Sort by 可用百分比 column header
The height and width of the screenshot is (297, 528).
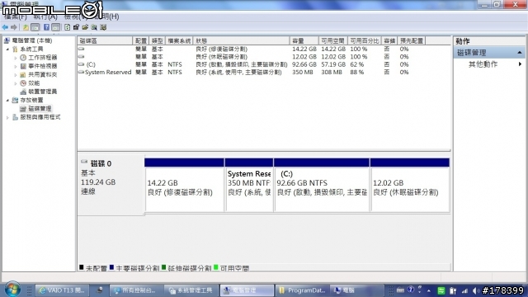point(365,40)
